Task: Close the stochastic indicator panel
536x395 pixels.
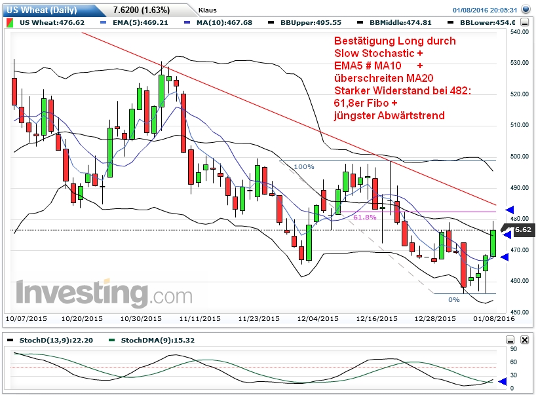Action: click(x=525, y=339)
